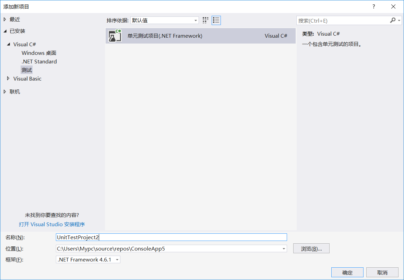
Task: Select .NET Standard category
Action: (39, 61)
